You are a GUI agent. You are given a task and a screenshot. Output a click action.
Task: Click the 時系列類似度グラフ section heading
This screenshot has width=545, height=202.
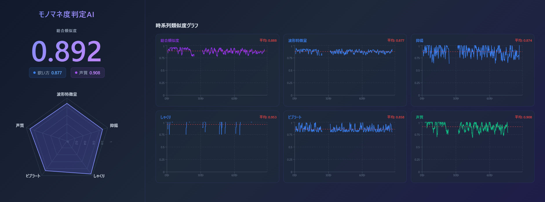[x=177, y=25]
